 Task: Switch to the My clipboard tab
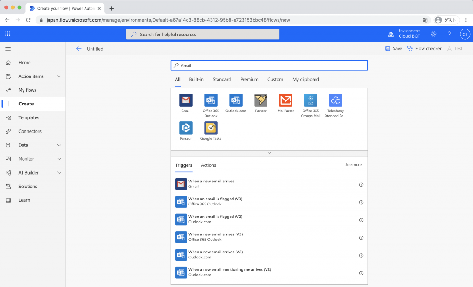pos(306,79)
